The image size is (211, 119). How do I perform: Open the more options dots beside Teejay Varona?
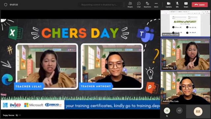tap(20, 115)
